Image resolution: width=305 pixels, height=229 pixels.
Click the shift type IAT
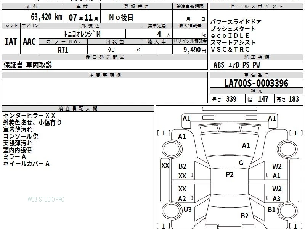[x=11, y=42]
